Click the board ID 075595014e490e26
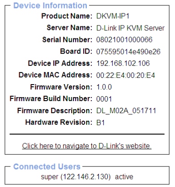Viewport: 175px width, 187px height. pyautogui.click(x=128, y=51)
